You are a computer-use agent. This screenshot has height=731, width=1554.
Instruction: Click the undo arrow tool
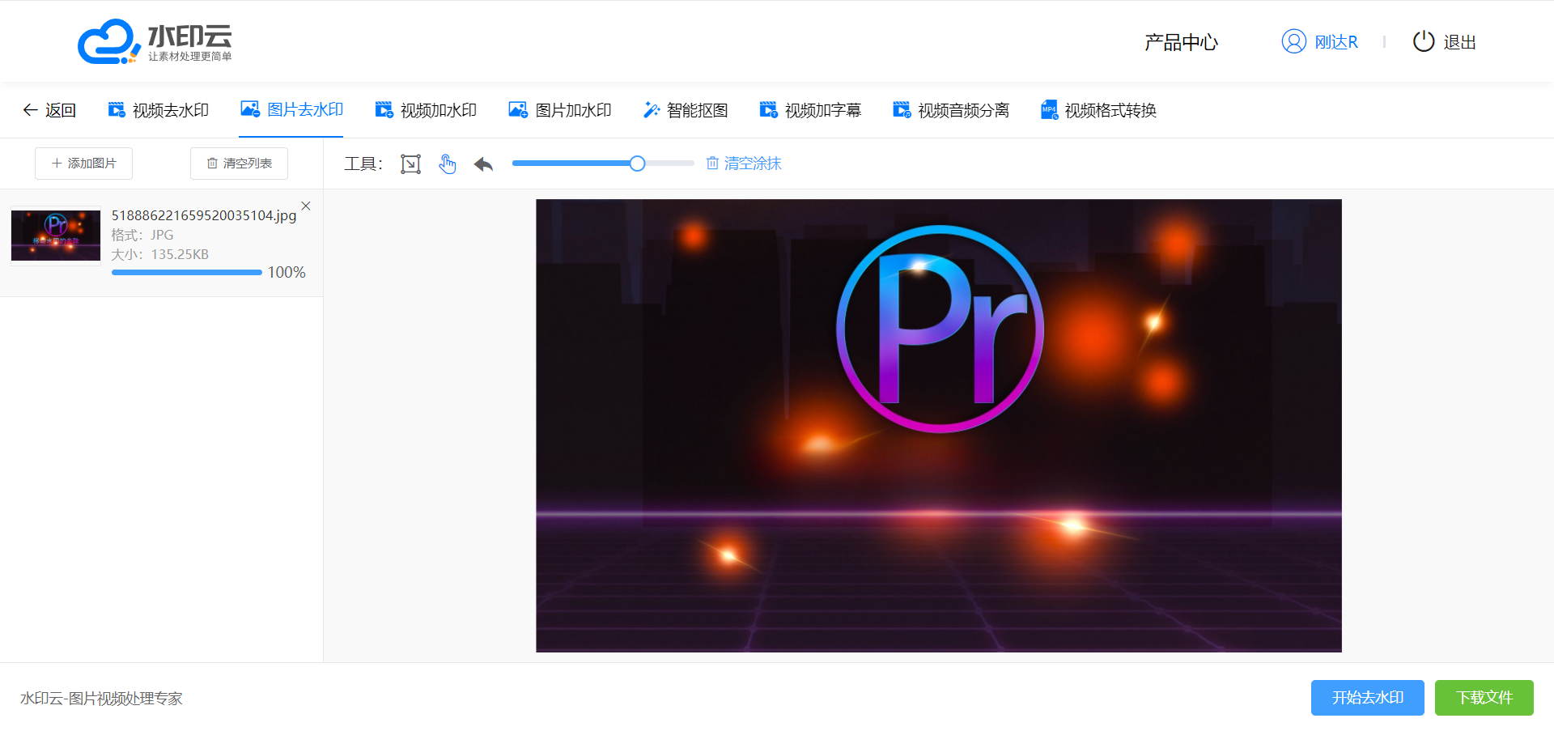[483, 164]
